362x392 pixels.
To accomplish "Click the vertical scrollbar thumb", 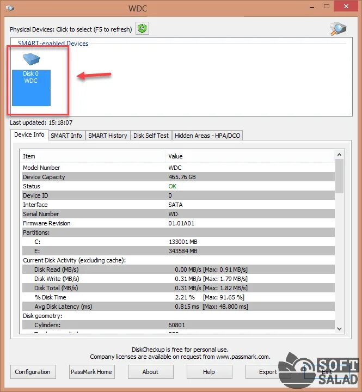I will tap(339, 176).
